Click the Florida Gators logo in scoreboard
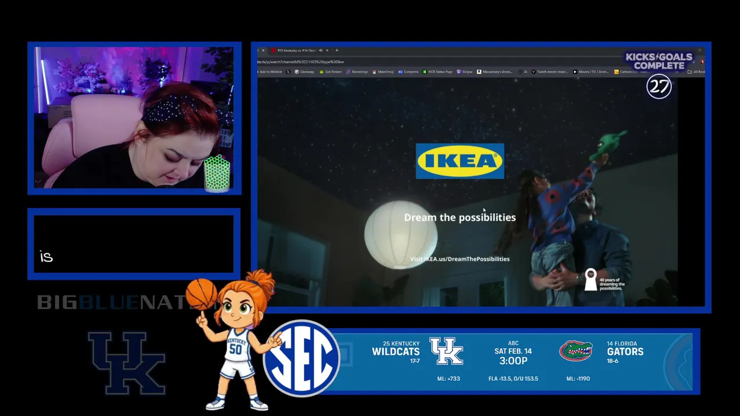The height and width of the screenshot is (416, 740). (x=576, y=351)
